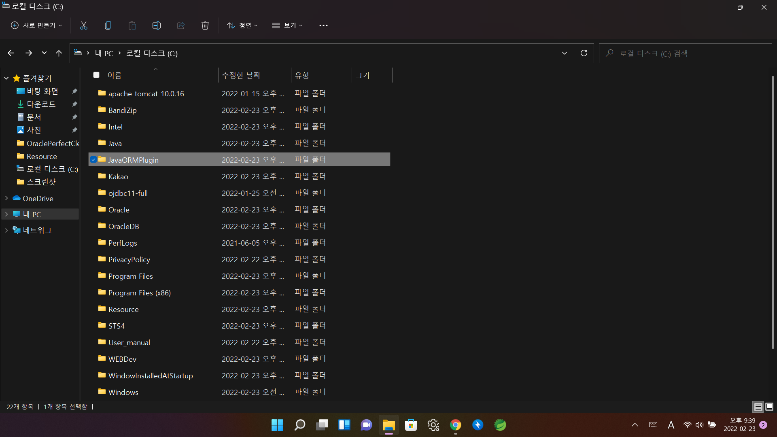Click the Rename icon in toolbar

[x=156, y=25]
